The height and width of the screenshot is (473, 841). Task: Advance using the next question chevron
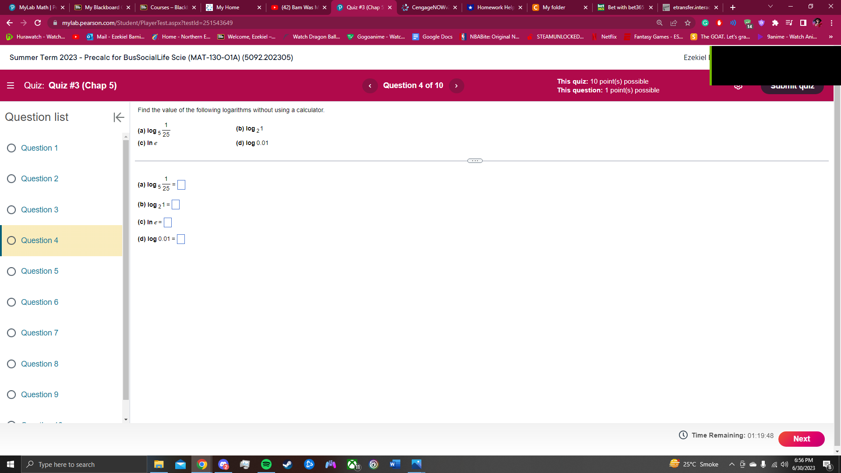pyautogui.click(x=456, y=85)
